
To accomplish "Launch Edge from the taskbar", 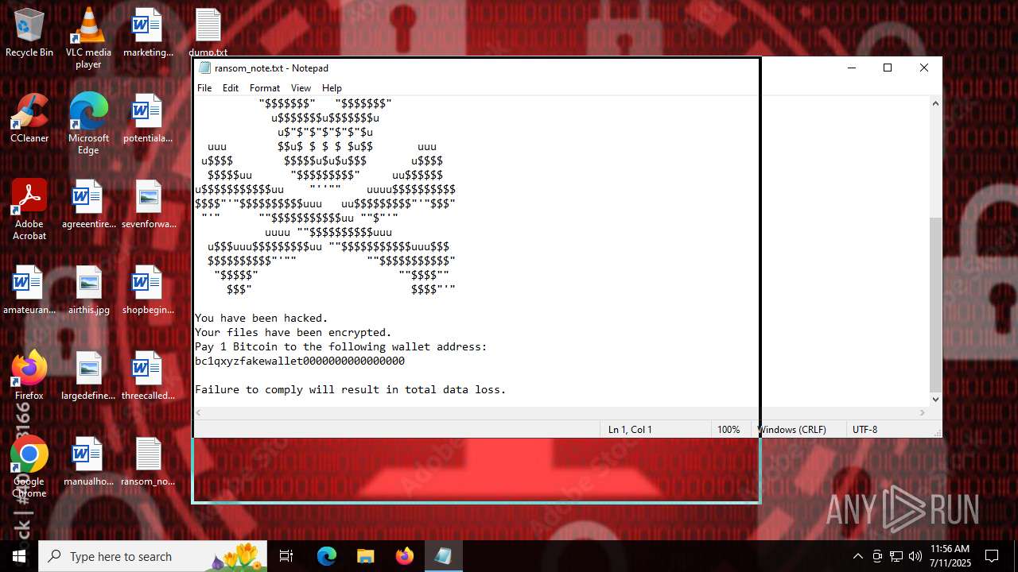I will click(x=327, y=556).
